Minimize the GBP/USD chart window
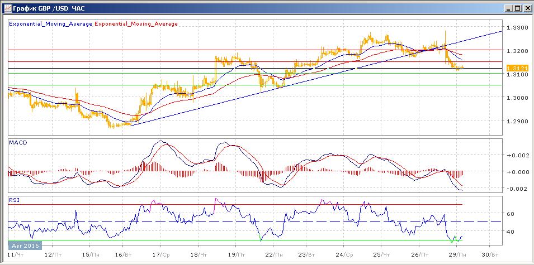534x265 pixels. pyautogui.click(x=507, y=8)
